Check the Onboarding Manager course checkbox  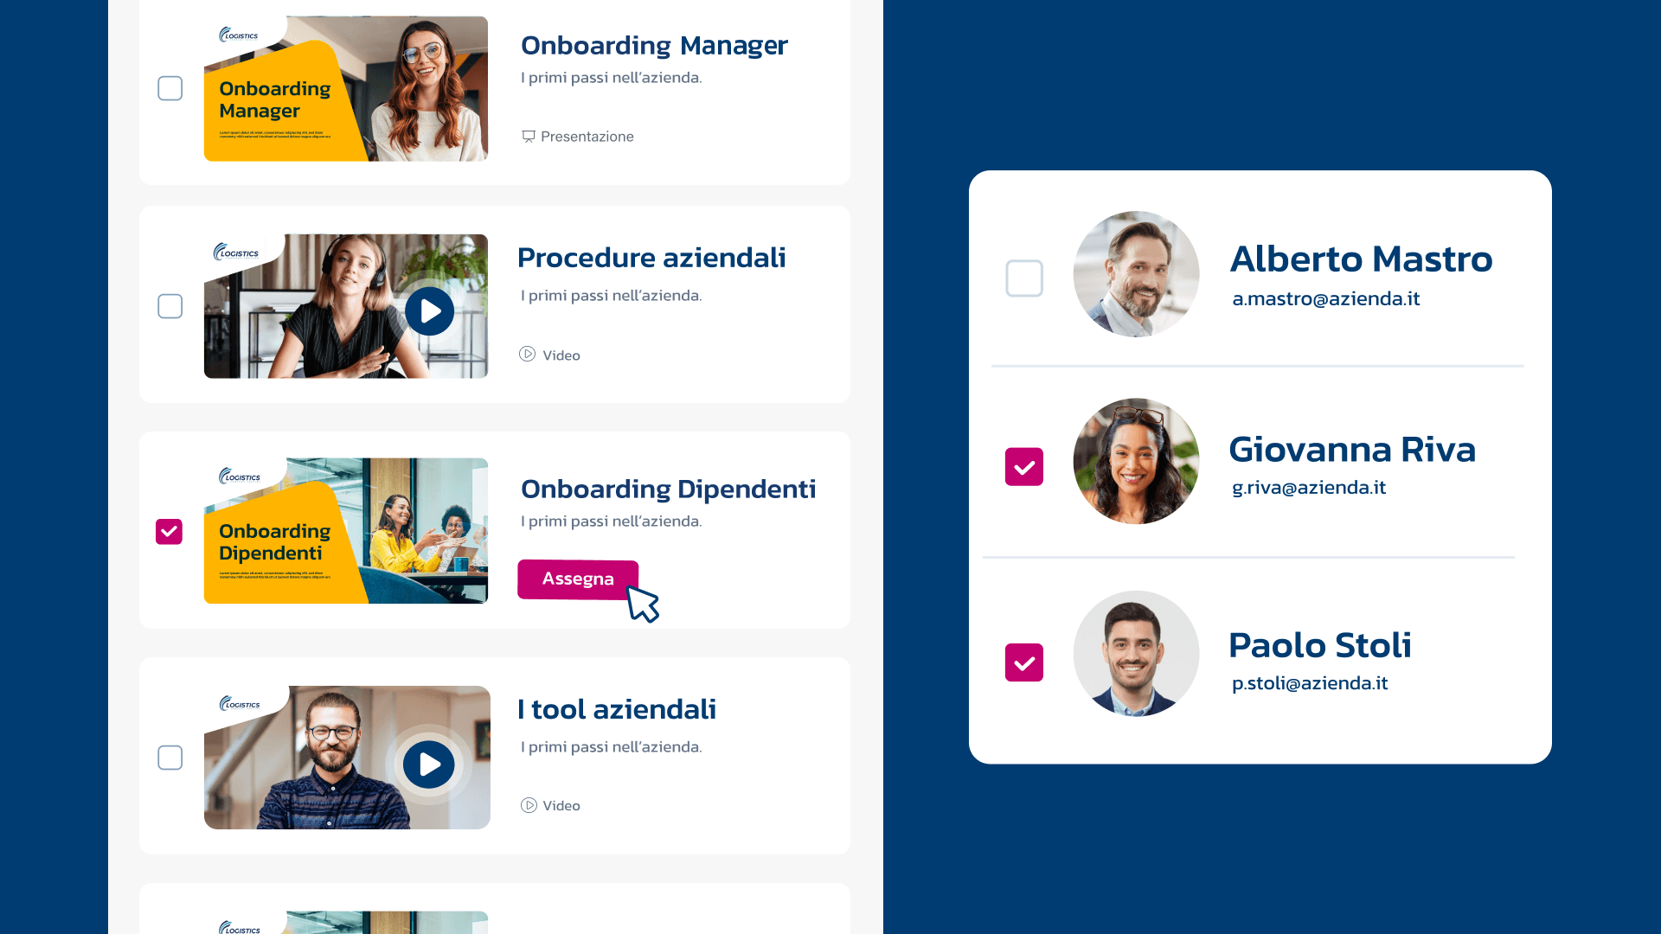click(170, 88)
